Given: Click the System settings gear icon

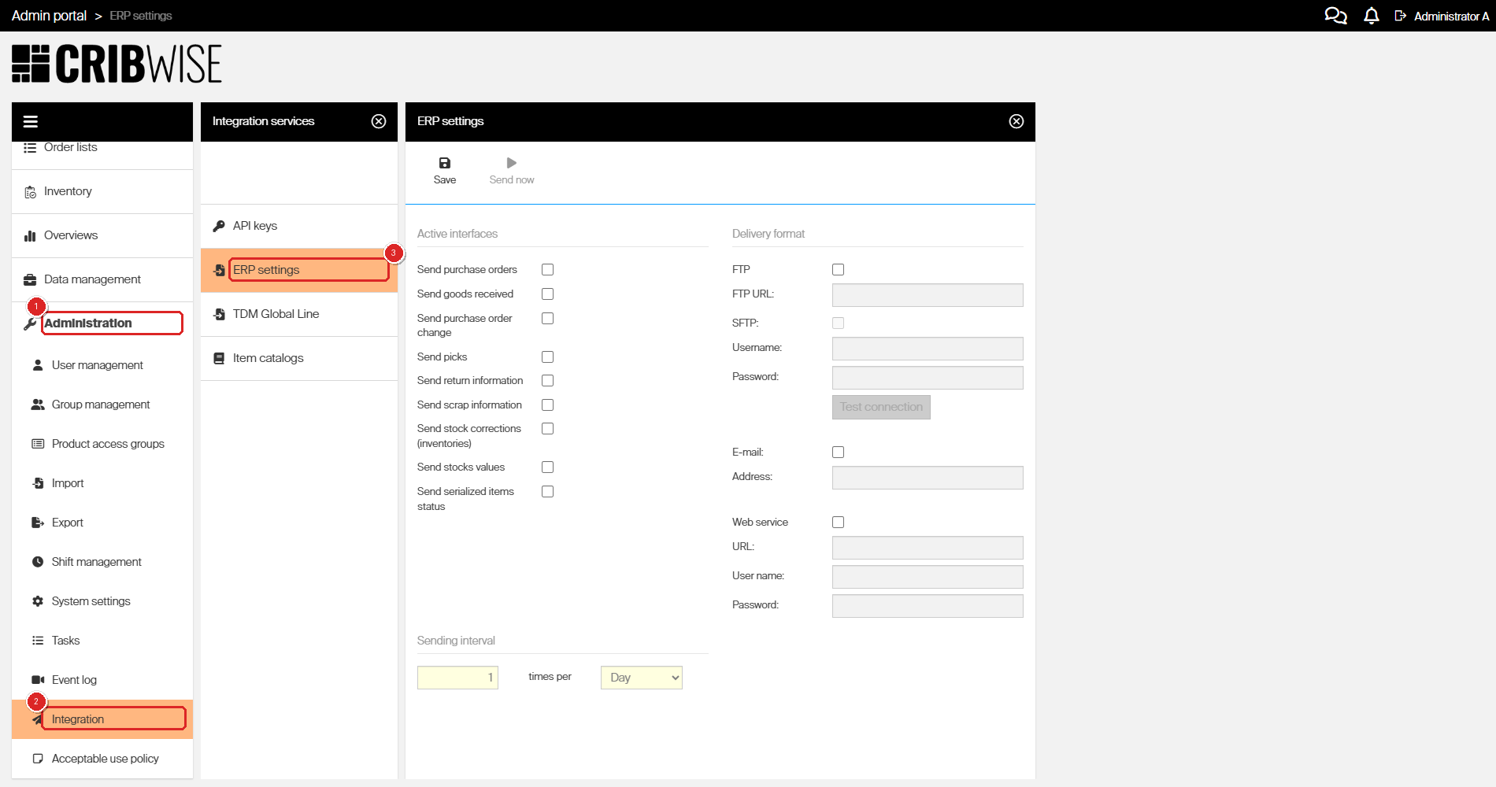Looking at the screenshot, I should pos(38,601).
